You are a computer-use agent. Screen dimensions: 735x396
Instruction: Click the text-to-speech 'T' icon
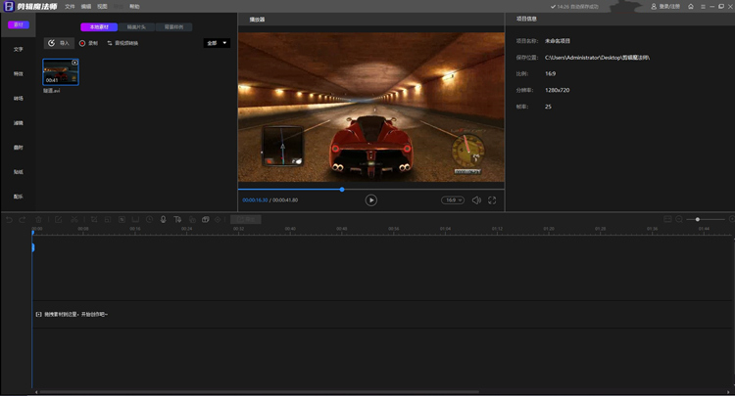(x=177, y=219)
